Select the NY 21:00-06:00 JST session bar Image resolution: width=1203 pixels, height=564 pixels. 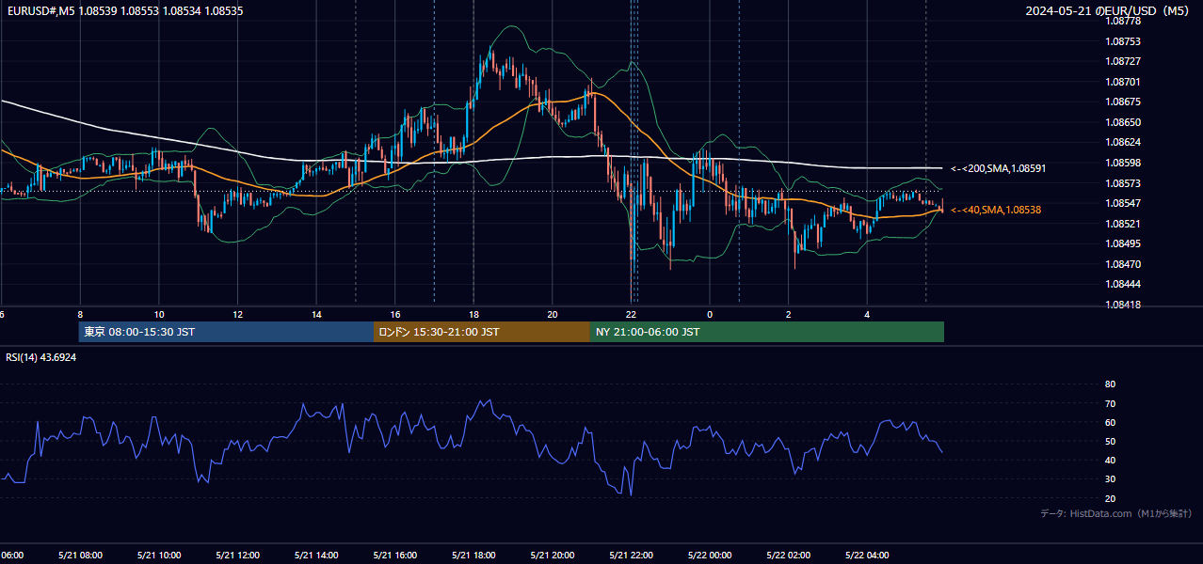(x=767, y=332)
